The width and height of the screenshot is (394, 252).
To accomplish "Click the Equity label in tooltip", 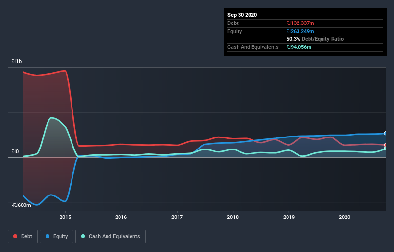I will [235, 31].
